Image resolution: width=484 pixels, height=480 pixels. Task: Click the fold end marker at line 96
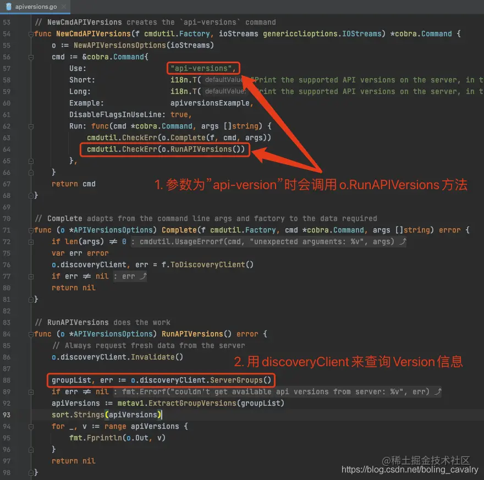coord(31,450)
